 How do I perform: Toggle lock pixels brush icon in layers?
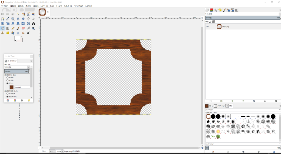210,22
